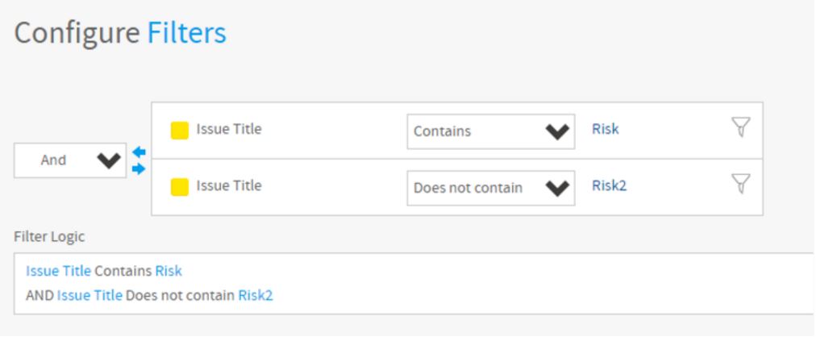
Task: Click the funnel icon in the Risk2 row
Action: [740, 185]
